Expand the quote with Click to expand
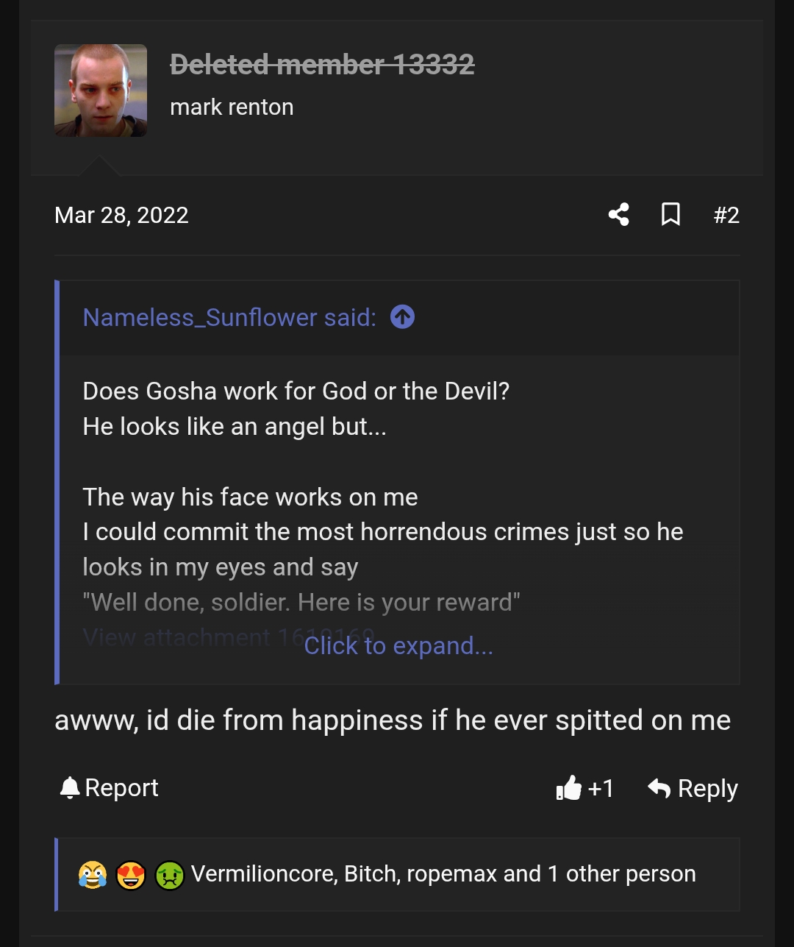The image size is (794, 947). (x=398, y=646)
